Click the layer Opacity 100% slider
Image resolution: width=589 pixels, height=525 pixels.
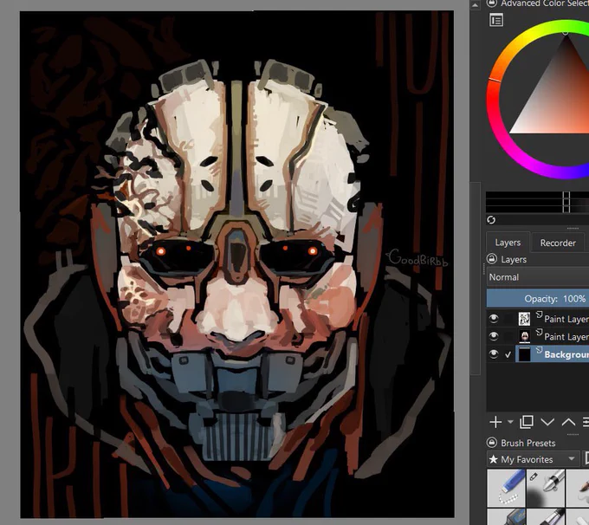[538, 299]
